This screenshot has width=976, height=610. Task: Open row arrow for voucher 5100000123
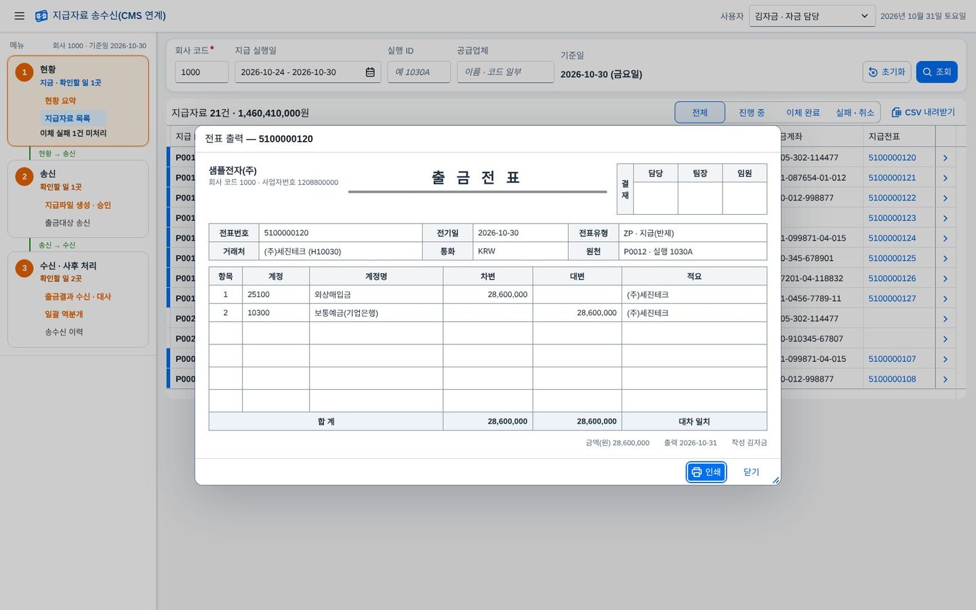[x=945, y=218]
